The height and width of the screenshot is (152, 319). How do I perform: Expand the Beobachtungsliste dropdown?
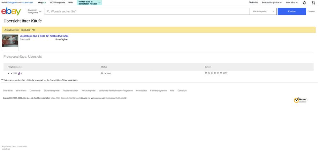(271, 3)
